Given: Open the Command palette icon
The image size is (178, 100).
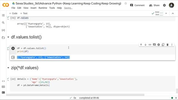Looking at the screenshot, I should 3,87.
